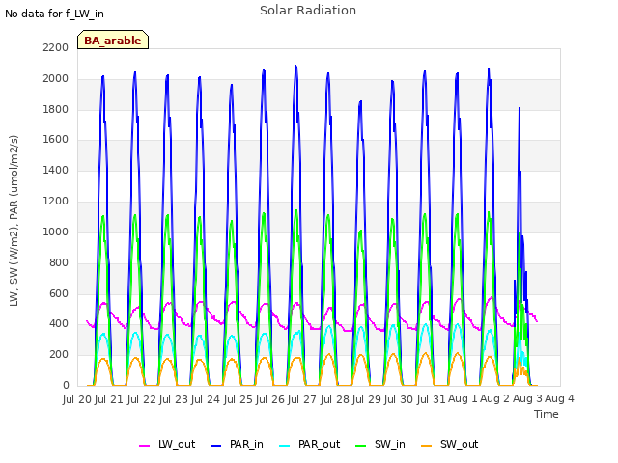The image size is (618, 463).
Task: Click the 1000 y-axis tick label
Action: (x=56, y=231)
